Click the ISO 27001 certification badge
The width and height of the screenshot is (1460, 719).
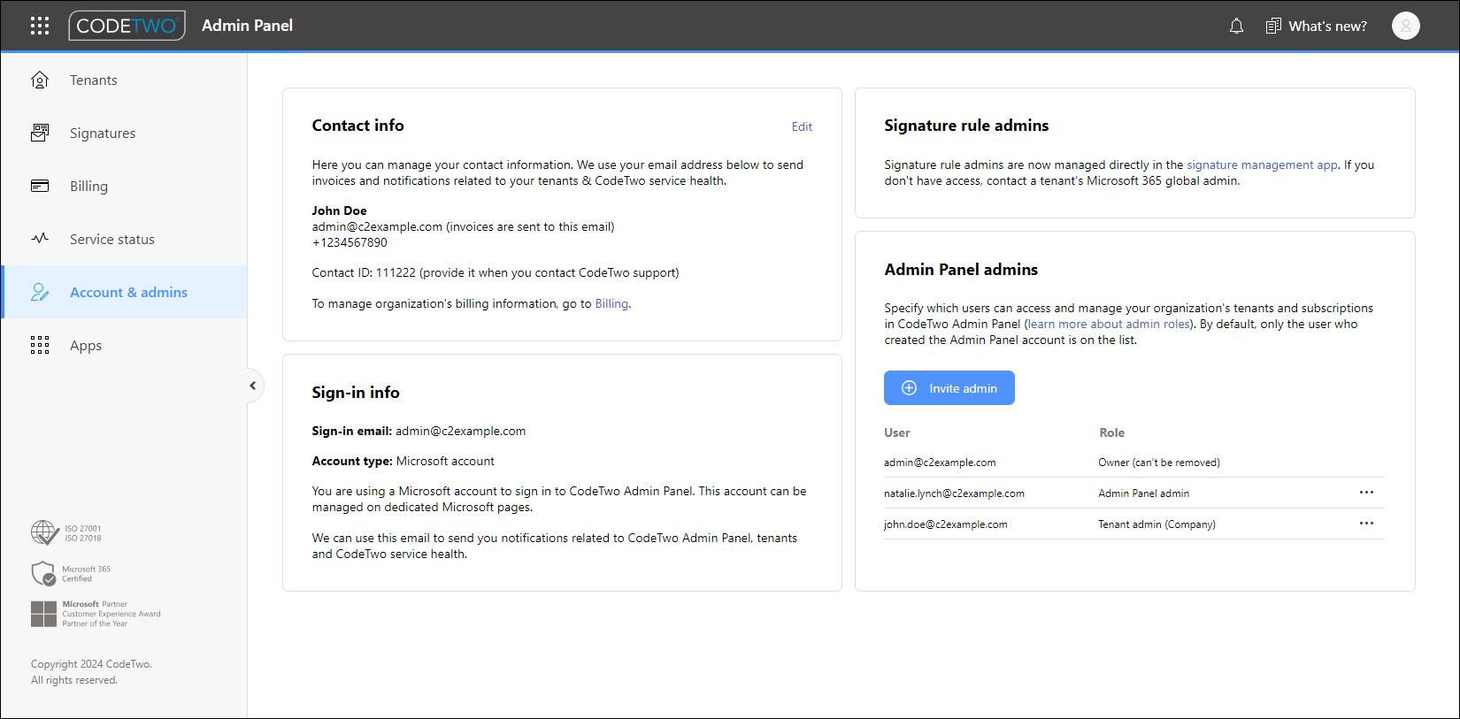66,532
